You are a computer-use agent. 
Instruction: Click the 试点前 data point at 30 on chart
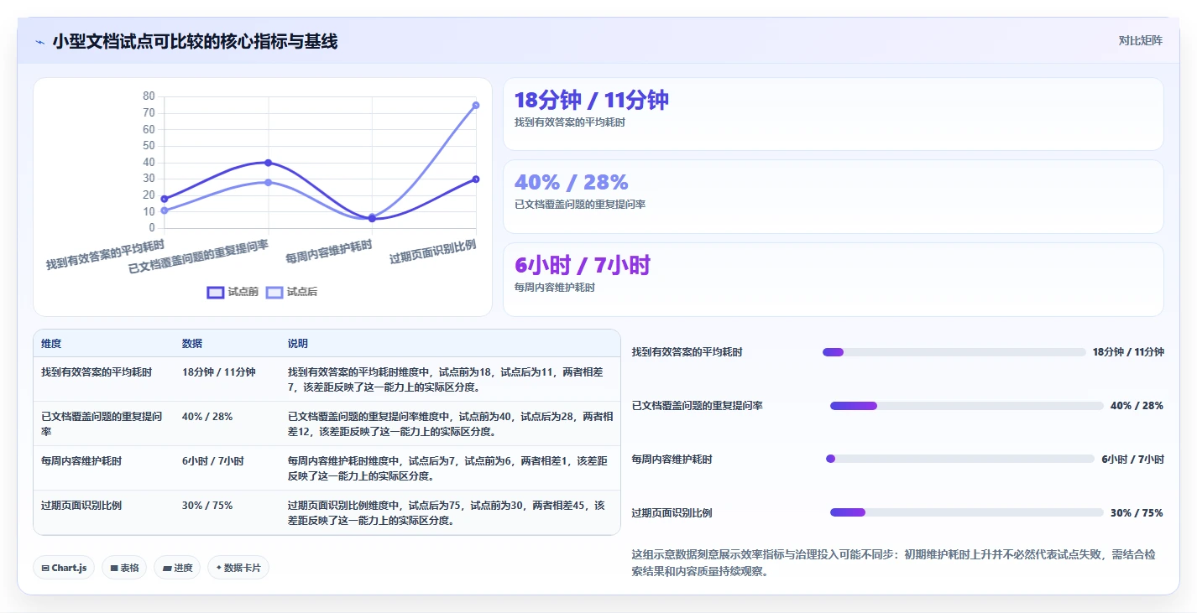(x=476, y=179)
